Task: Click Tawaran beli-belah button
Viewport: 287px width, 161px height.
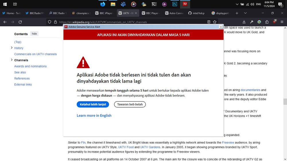Action: 130,104
